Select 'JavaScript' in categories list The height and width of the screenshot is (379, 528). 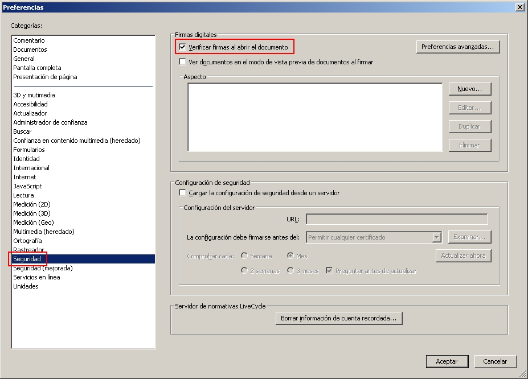pos(27,186)
